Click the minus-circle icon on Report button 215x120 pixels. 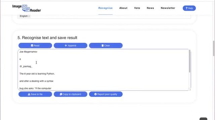coord(95,94)
